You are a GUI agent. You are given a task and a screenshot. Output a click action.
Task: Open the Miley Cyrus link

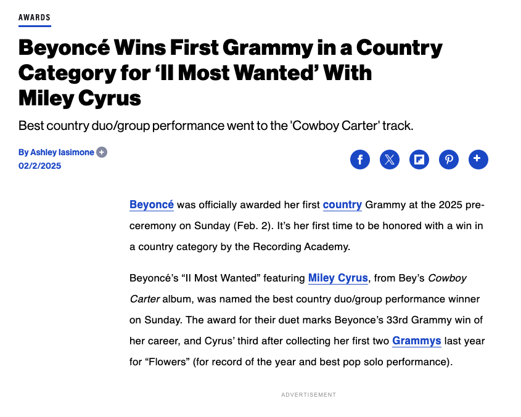338,278
